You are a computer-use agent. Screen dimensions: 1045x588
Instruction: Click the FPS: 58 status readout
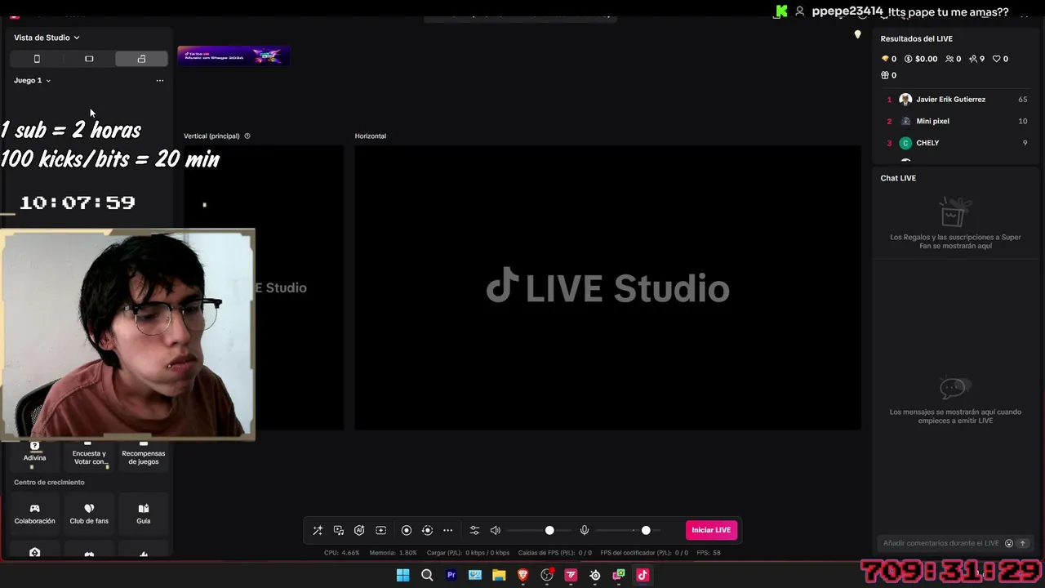[x=709, y=553]
